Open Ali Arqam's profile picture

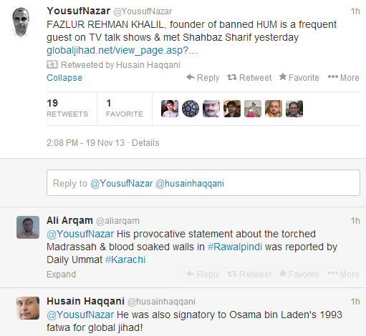pyautogui.click(x=28, y=227)
